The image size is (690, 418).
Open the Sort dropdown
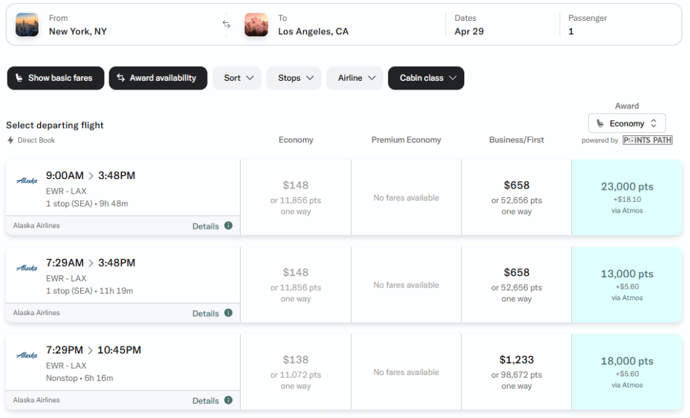pos(237,78)
